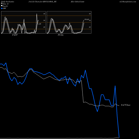Click the FULL stochastic chart panel
Image resolution: width=139 pixels, height=139 pixels.
point(69,22)
